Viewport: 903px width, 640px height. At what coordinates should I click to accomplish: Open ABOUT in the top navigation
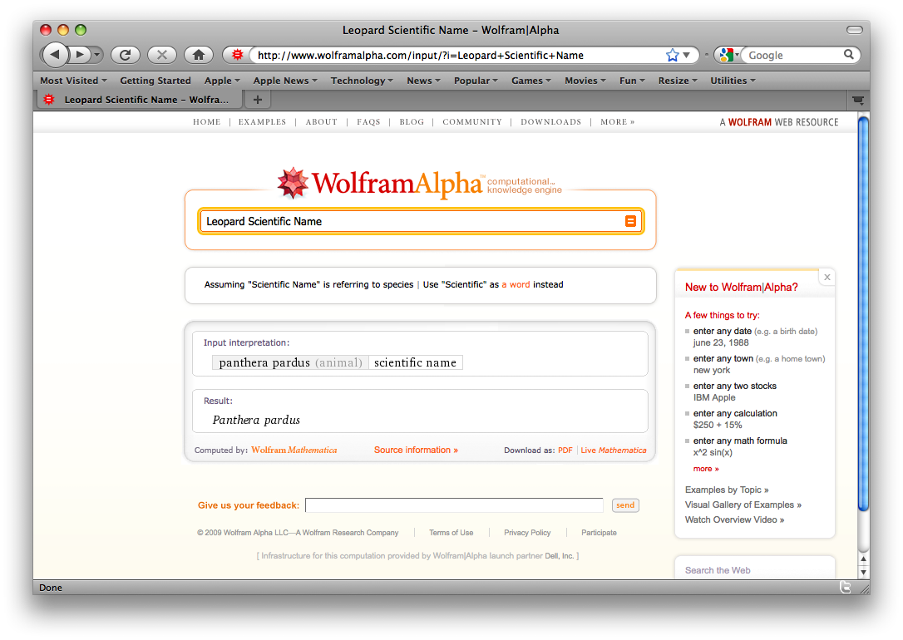(321, 122)
